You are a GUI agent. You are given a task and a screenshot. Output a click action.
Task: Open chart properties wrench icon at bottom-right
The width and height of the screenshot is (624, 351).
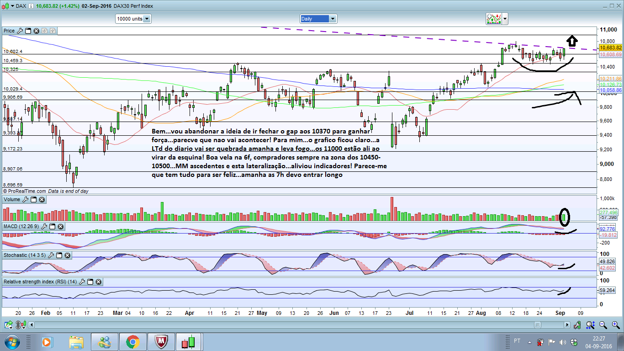coord(577,325)
